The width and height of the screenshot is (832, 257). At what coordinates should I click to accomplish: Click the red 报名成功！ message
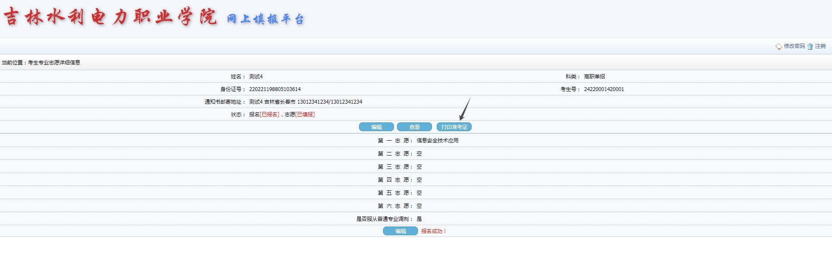click(434, 231)
